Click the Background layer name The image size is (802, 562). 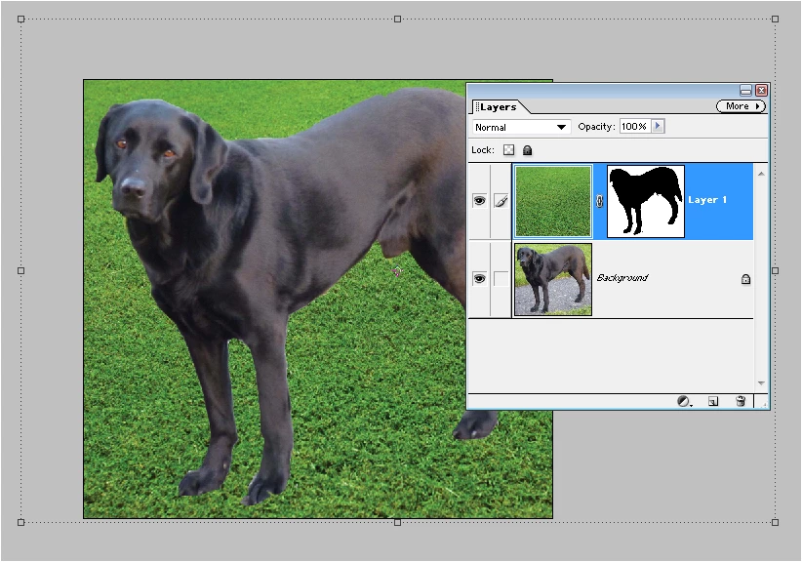(622, 278)
